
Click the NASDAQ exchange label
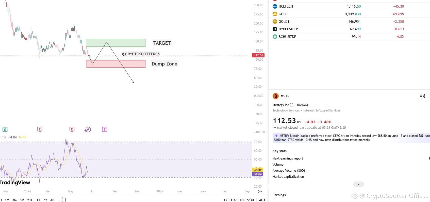click(x=302, y=105)
